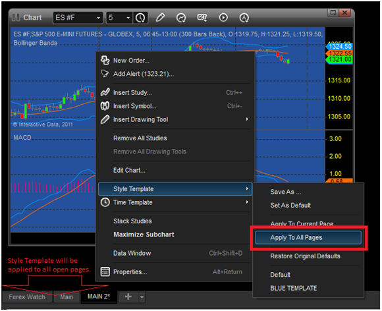Click the Insert Study icon
This screenshot has width=382, height=311.
coord(105,92)
